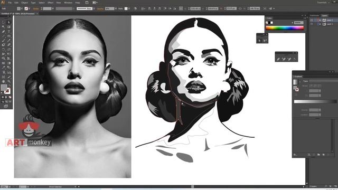
Task: Click Stroke link in control bar
Action: coord(36,8)
